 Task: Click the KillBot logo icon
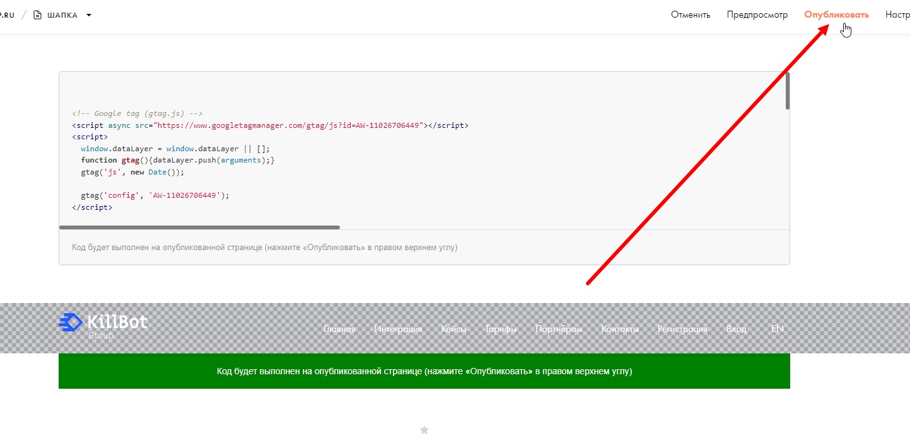pyautogui.click(x=71, y=322)
